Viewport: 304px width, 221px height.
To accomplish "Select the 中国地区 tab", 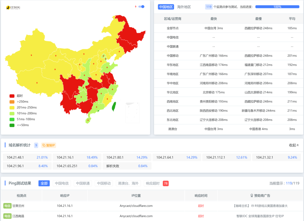I will tap(166, 7).
